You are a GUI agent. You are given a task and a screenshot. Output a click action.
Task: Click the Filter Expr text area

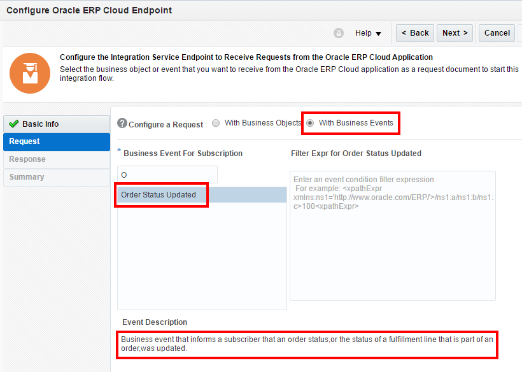(x=392, y=236)
